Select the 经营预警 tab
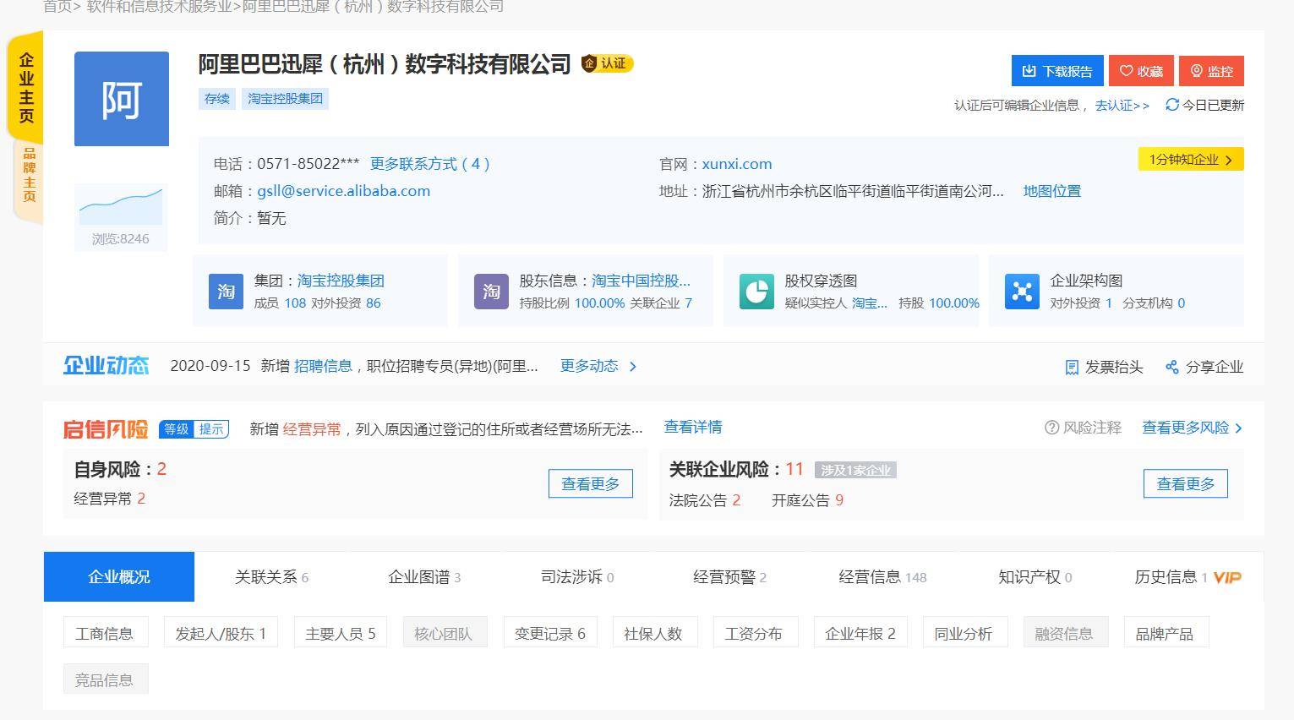 [x=729, y=577]
